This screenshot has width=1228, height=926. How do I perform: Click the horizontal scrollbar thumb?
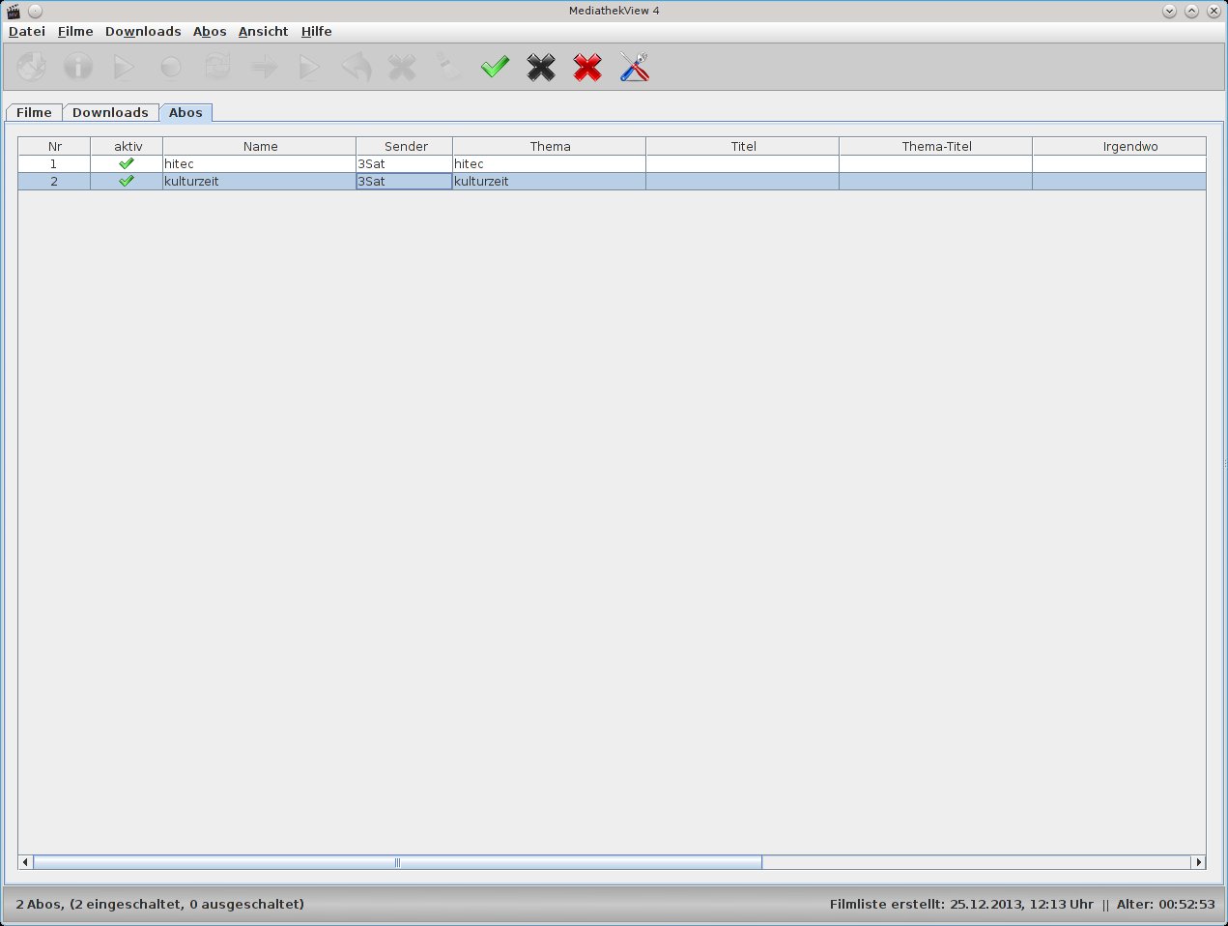(x=397, y=862)
